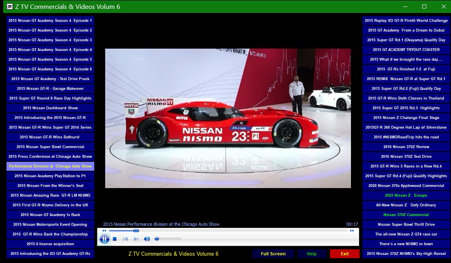451x263 pixels.
Task: Skip to the previous track
Action: pos(125,239)
